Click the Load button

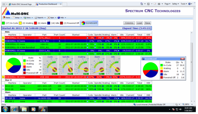click(139, 23)
